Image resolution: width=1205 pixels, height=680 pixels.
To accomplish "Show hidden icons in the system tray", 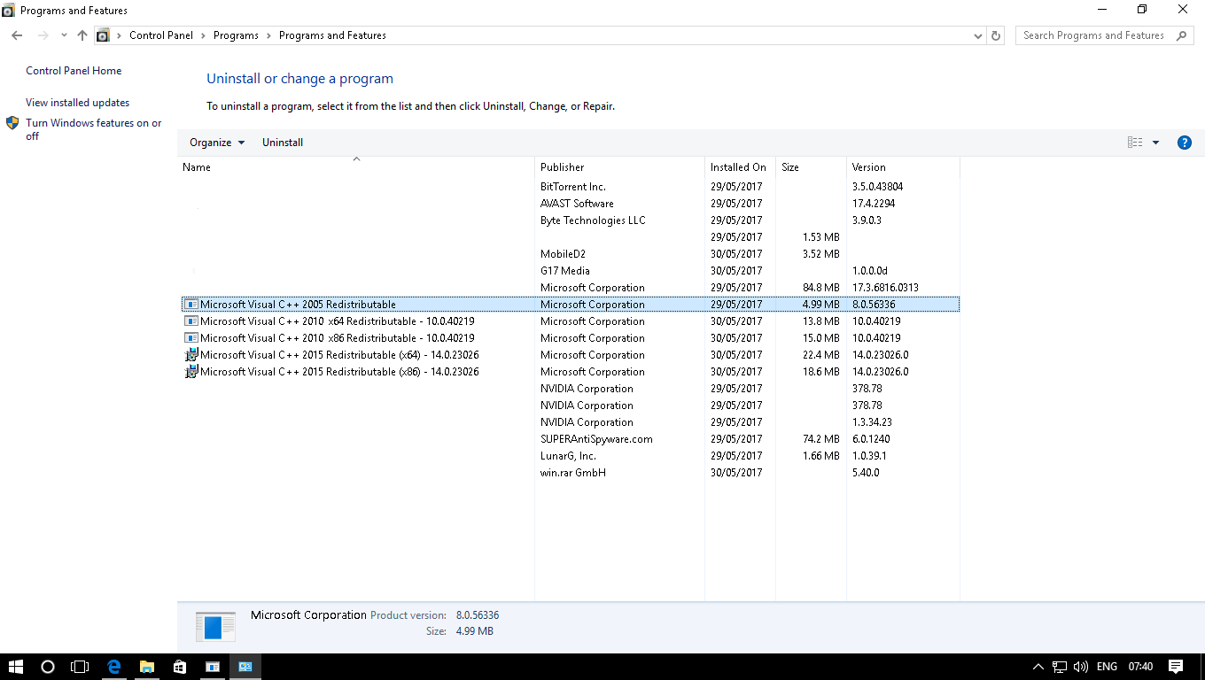I will click(x=1038, y=667).
